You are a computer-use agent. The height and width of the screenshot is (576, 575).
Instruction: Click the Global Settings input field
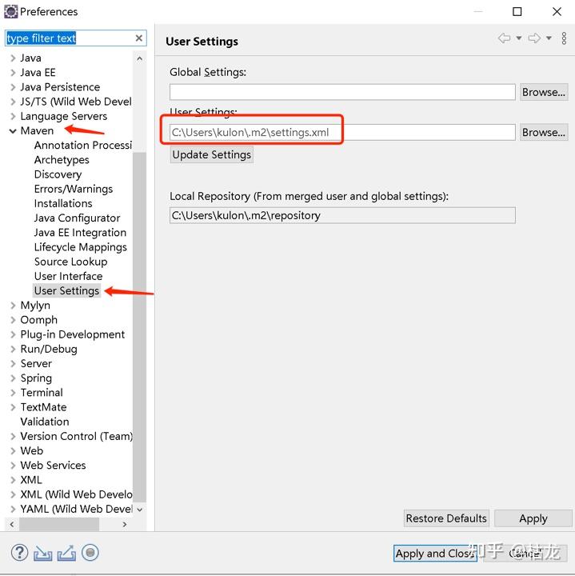point(342,92)
